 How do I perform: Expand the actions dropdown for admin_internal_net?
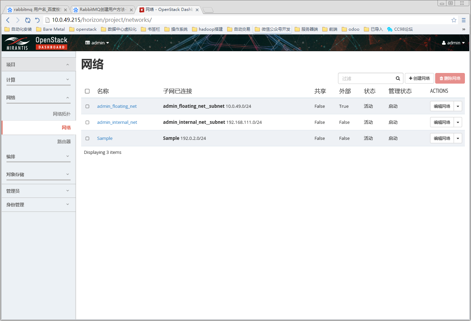click(x=458, y=122)
